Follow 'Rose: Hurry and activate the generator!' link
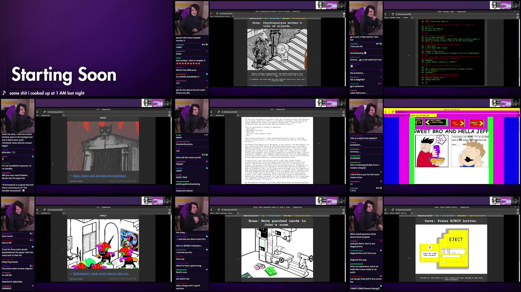This screenshot has height=292, width=521. 100,176
